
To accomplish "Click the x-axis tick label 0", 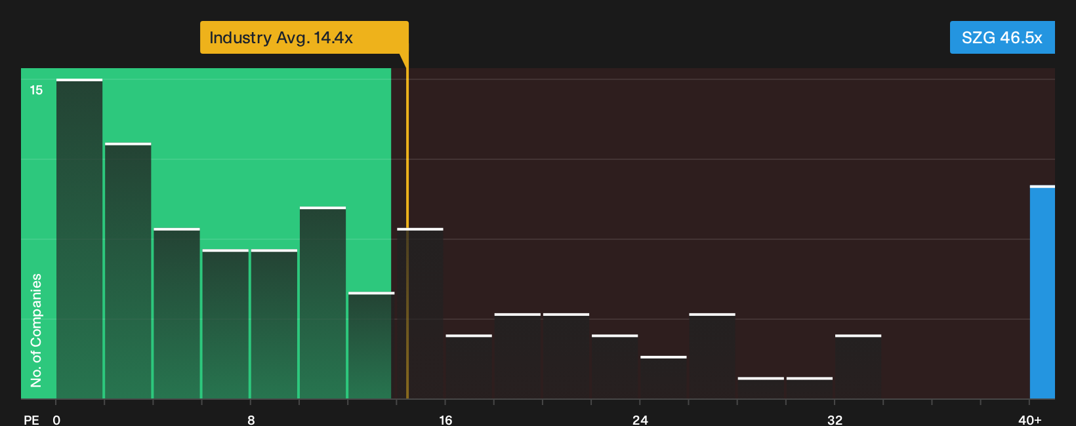I will click(56, 420).
